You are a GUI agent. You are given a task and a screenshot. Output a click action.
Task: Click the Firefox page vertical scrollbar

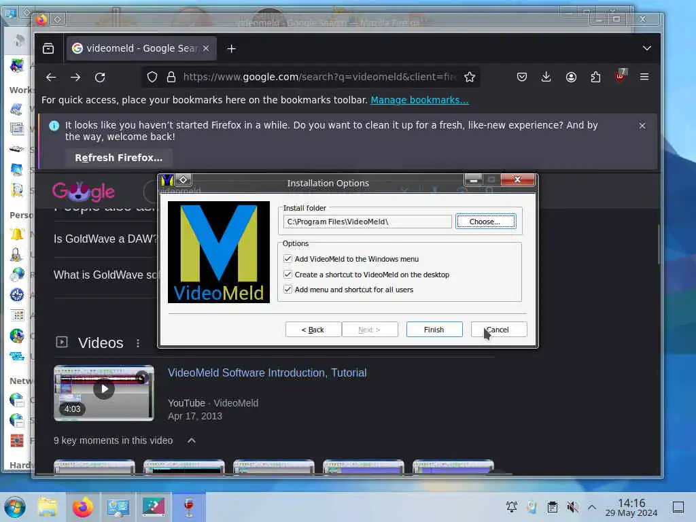[x=659, y=244]
